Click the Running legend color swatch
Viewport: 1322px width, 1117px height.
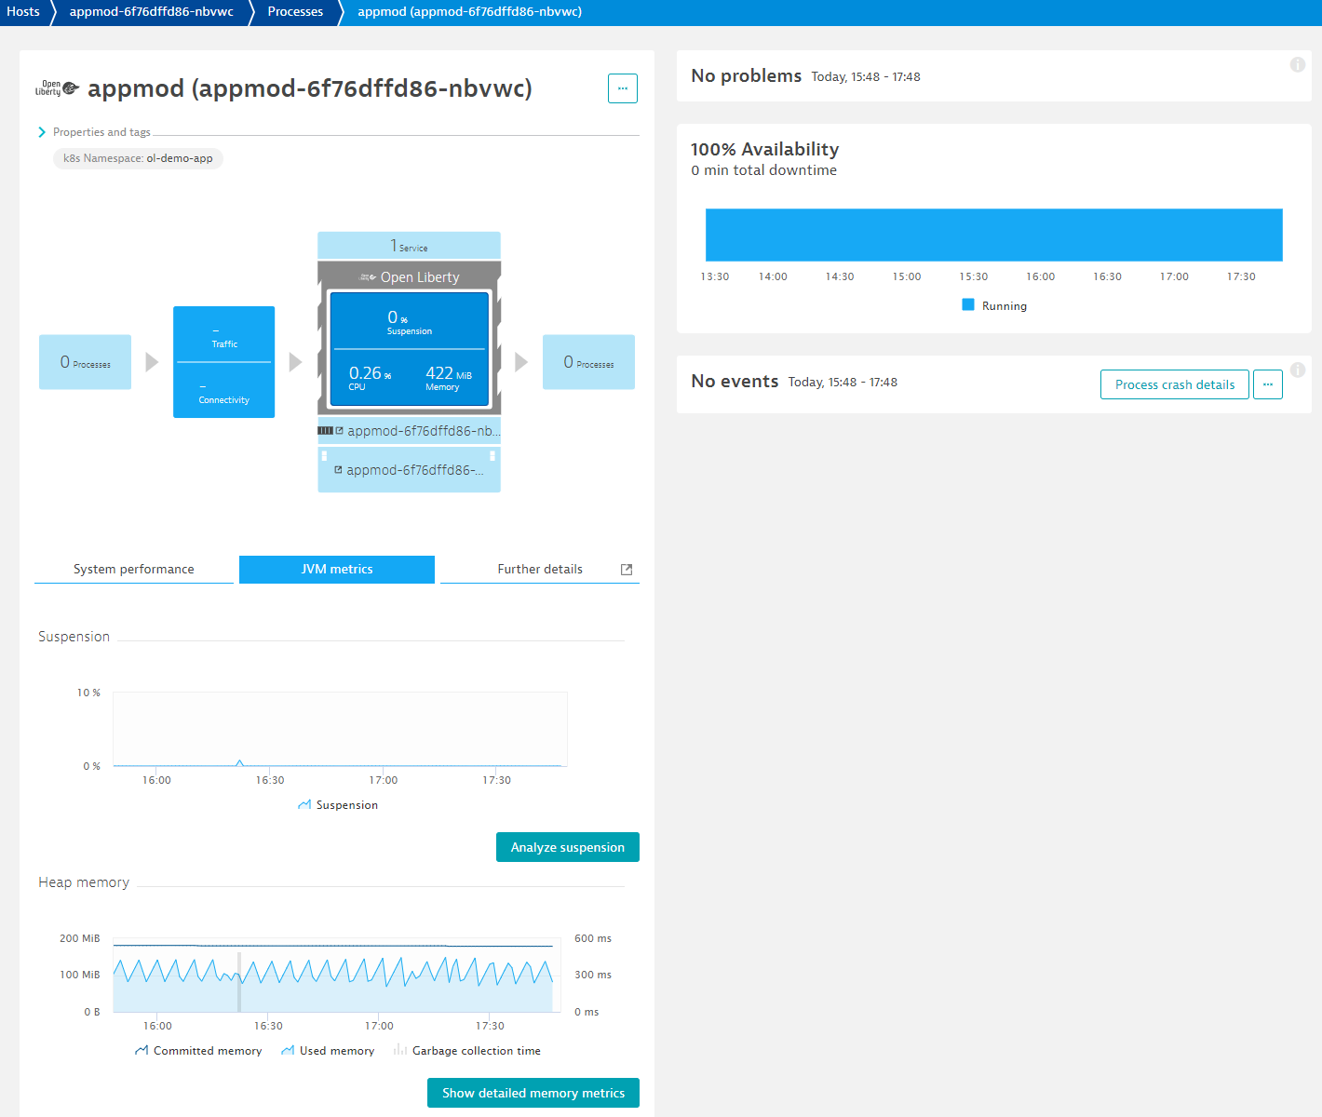(x=968, y=305)
